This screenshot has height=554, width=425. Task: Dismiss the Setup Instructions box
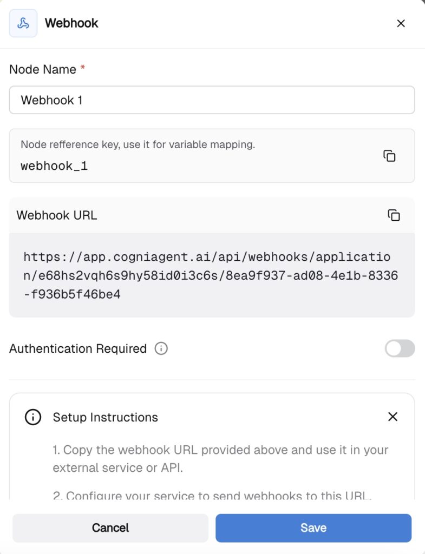click(x=393, y=417)
